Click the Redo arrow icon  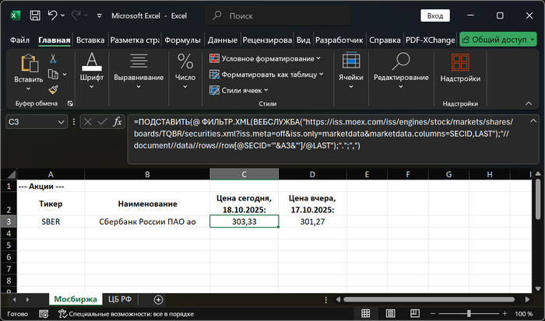[76, 16]
